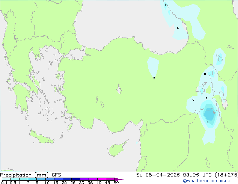The width and height of the screenshot is (238, 184).
Task: Click the 2 to 5 mm legend swatch
Action: click(32, 179)
